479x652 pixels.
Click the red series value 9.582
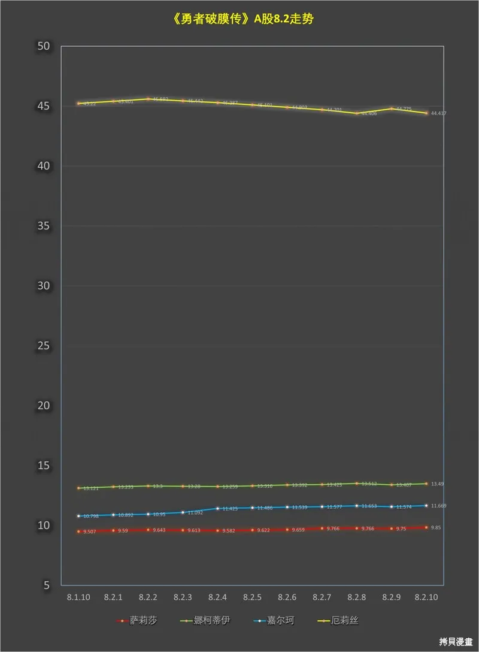tap(229, 531)
